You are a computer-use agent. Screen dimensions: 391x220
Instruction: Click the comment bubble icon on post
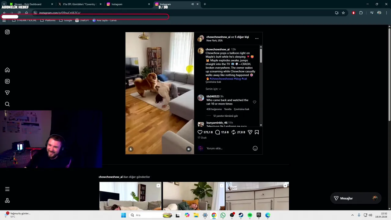coord(217,132)
